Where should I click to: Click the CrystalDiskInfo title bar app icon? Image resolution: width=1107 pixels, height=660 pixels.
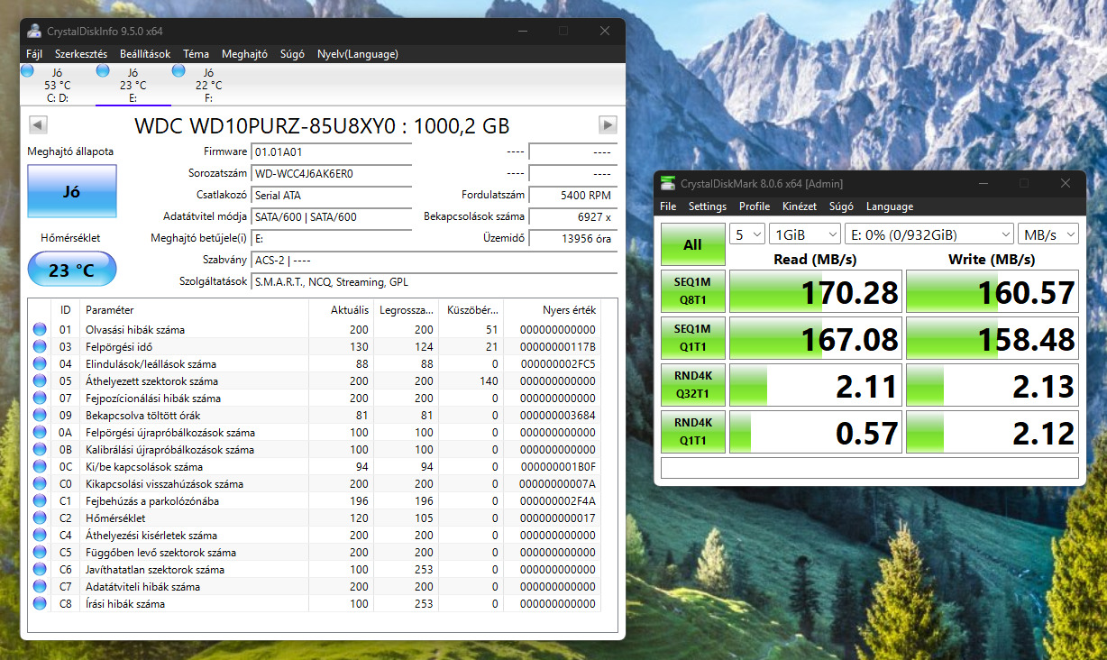click(34, 31)
